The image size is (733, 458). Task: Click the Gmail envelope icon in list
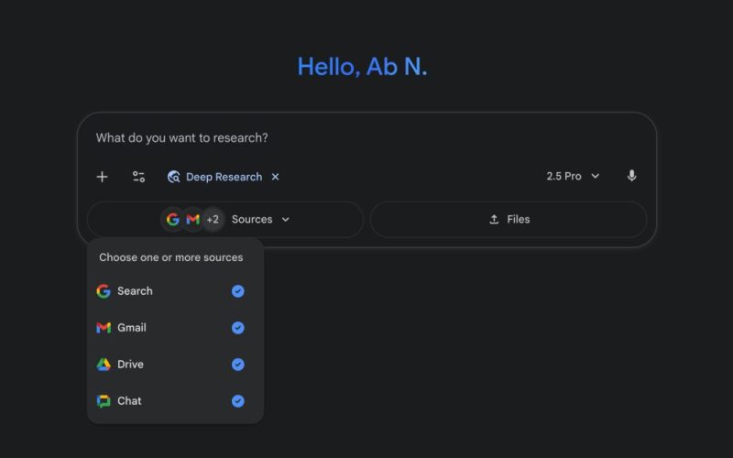104,328
